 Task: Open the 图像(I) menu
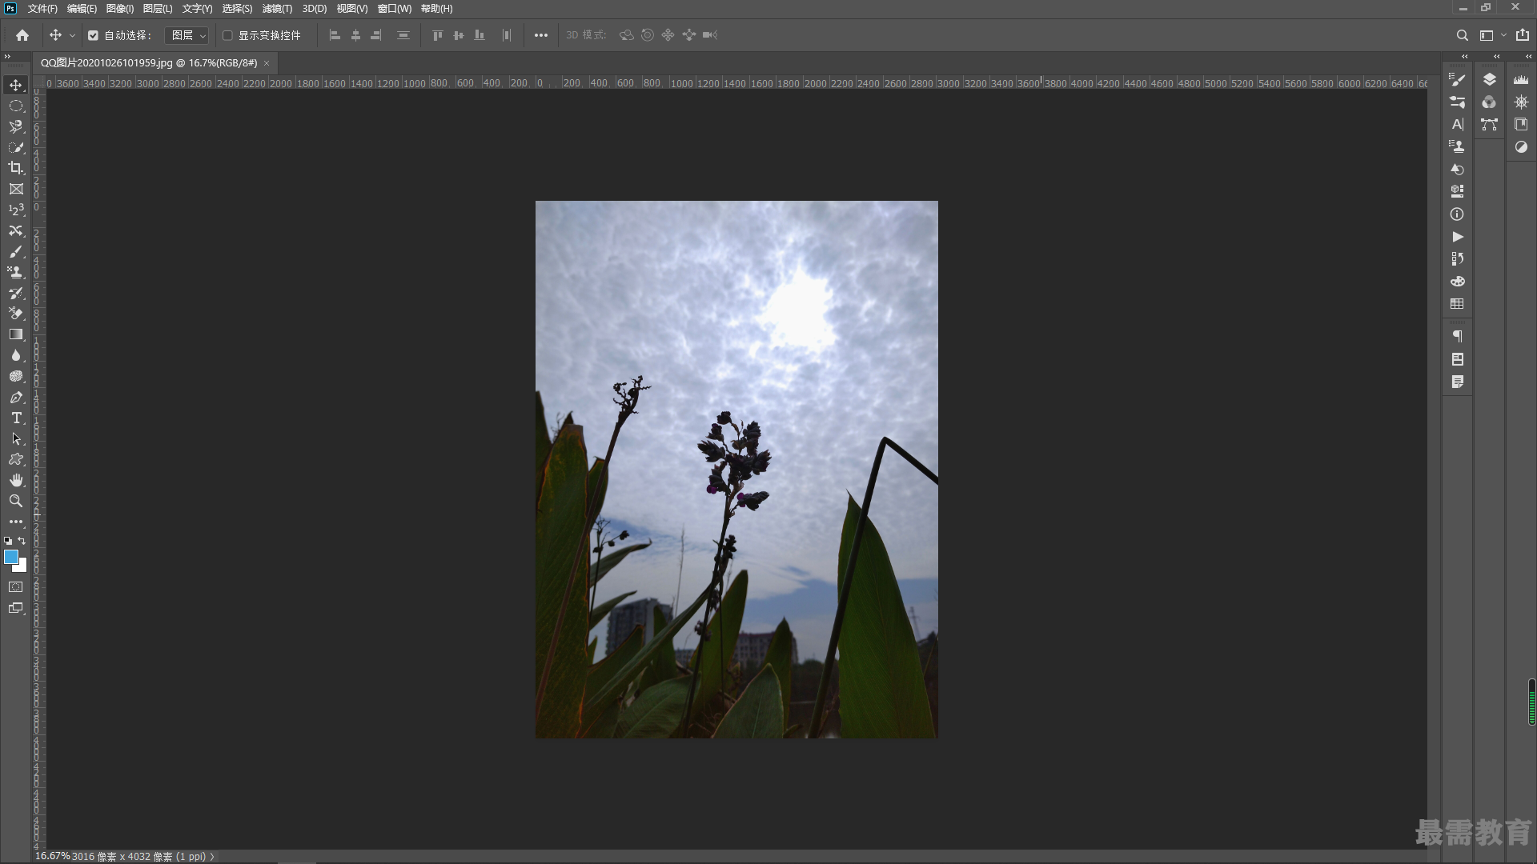(120, 9)
